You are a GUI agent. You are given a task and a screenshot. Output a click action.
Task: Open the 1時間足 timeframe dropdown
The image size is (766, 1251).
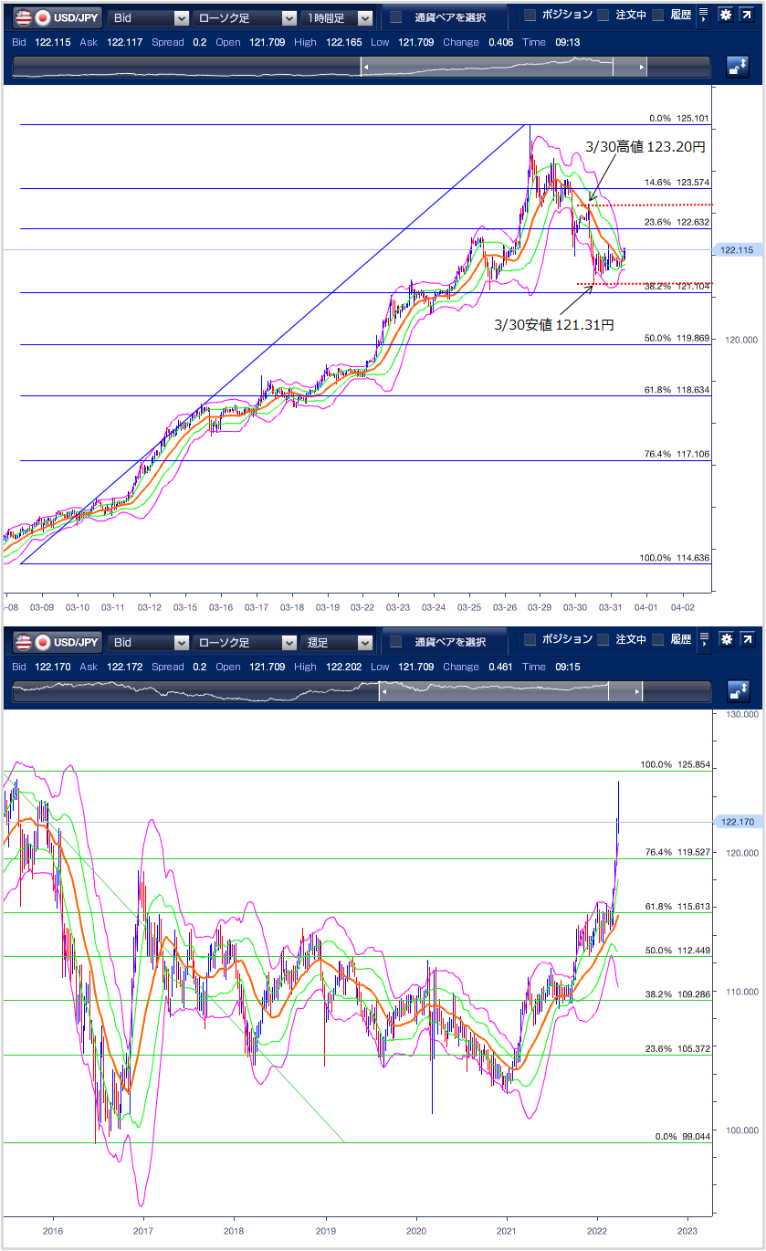pyautogui.click(x=339, y=17)
